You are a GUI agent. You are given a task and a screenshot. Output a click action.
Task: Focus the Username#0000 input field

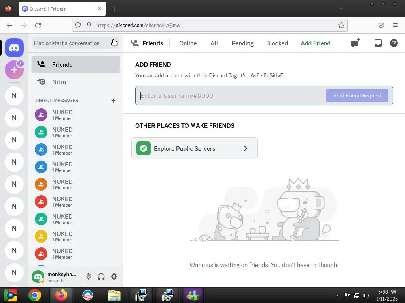click(x=231, y=95)
